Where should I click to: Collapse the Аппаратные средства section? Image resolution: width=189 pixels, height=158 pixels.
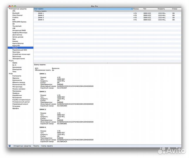9,9
